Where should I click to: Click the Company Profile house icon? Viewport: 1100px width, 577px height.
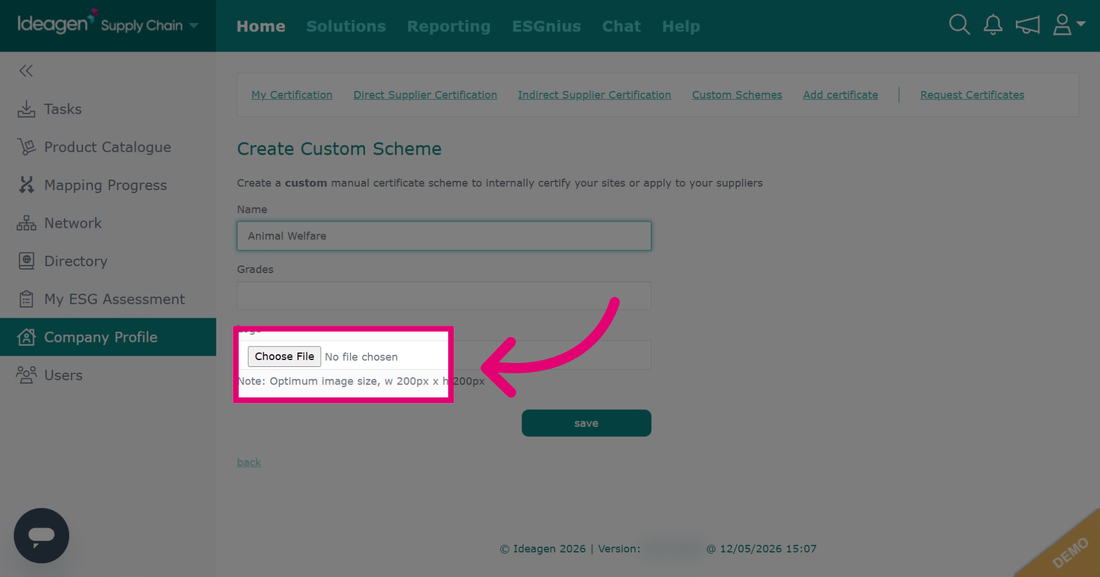click(26, 337)
